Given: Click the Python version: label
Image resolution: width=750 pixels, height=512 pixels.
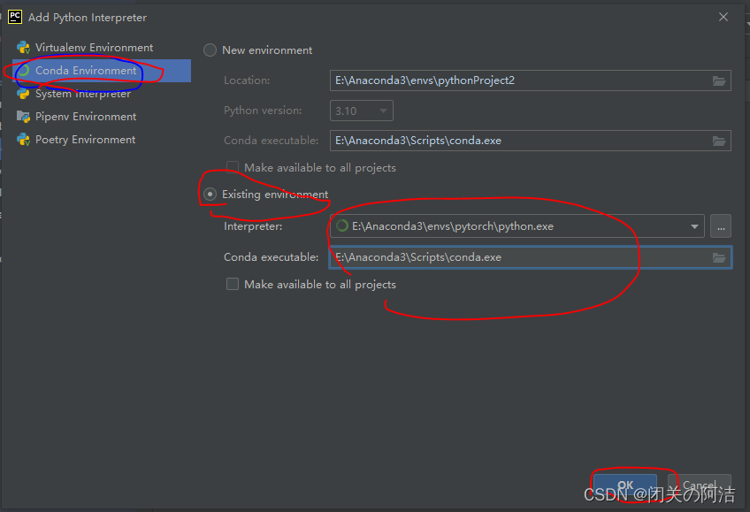Looking at the screenshot, I should tap(263, 111).
